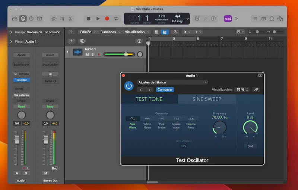Toggle the Flex catch playhead icon
The image size is (298, 190).
(x=175, y=32)
